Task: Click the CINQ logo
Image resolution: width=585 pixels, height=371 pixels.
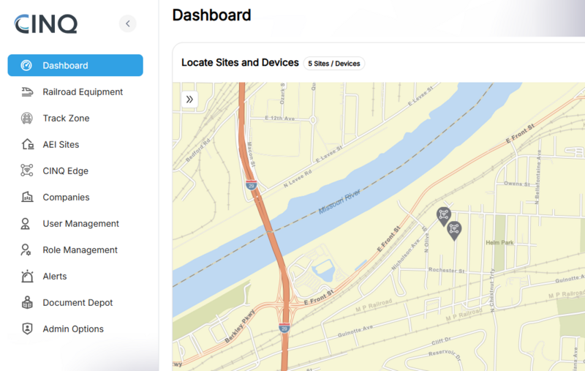Action: coord(46,24)
